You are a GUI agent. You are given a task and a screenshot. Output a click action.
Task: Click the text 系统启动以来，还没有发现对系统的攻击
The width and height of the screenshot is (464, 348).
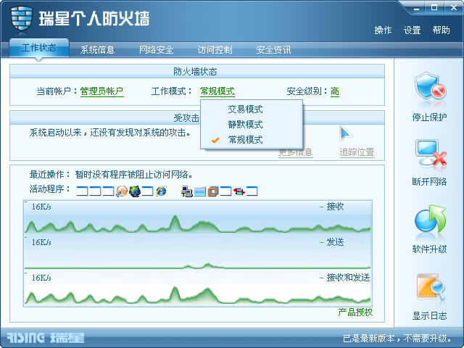(109, 133)
